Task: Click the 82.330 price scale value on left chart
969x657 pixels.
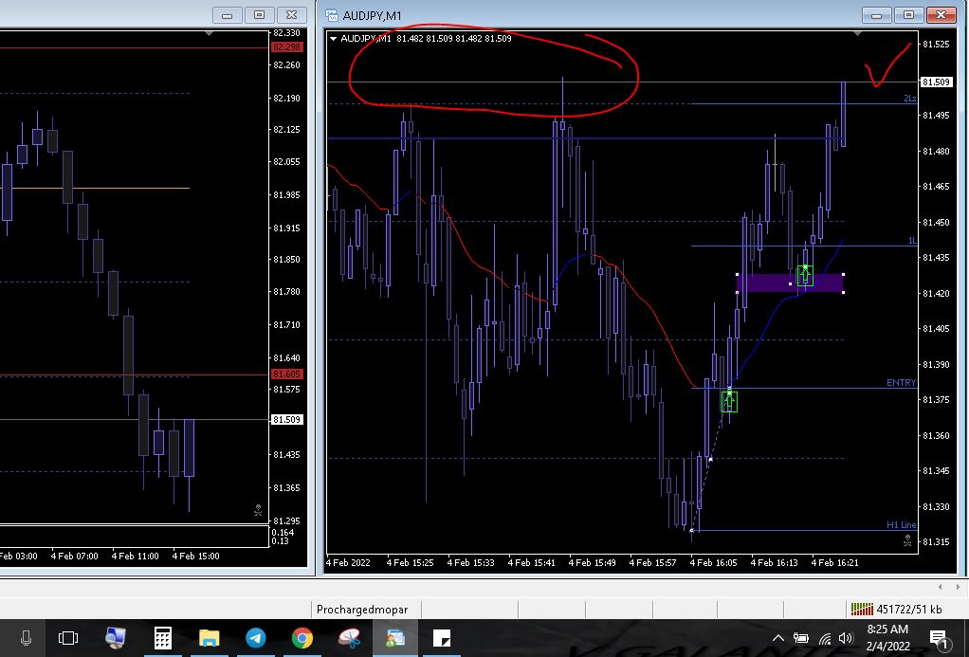Action: point(286,33)
